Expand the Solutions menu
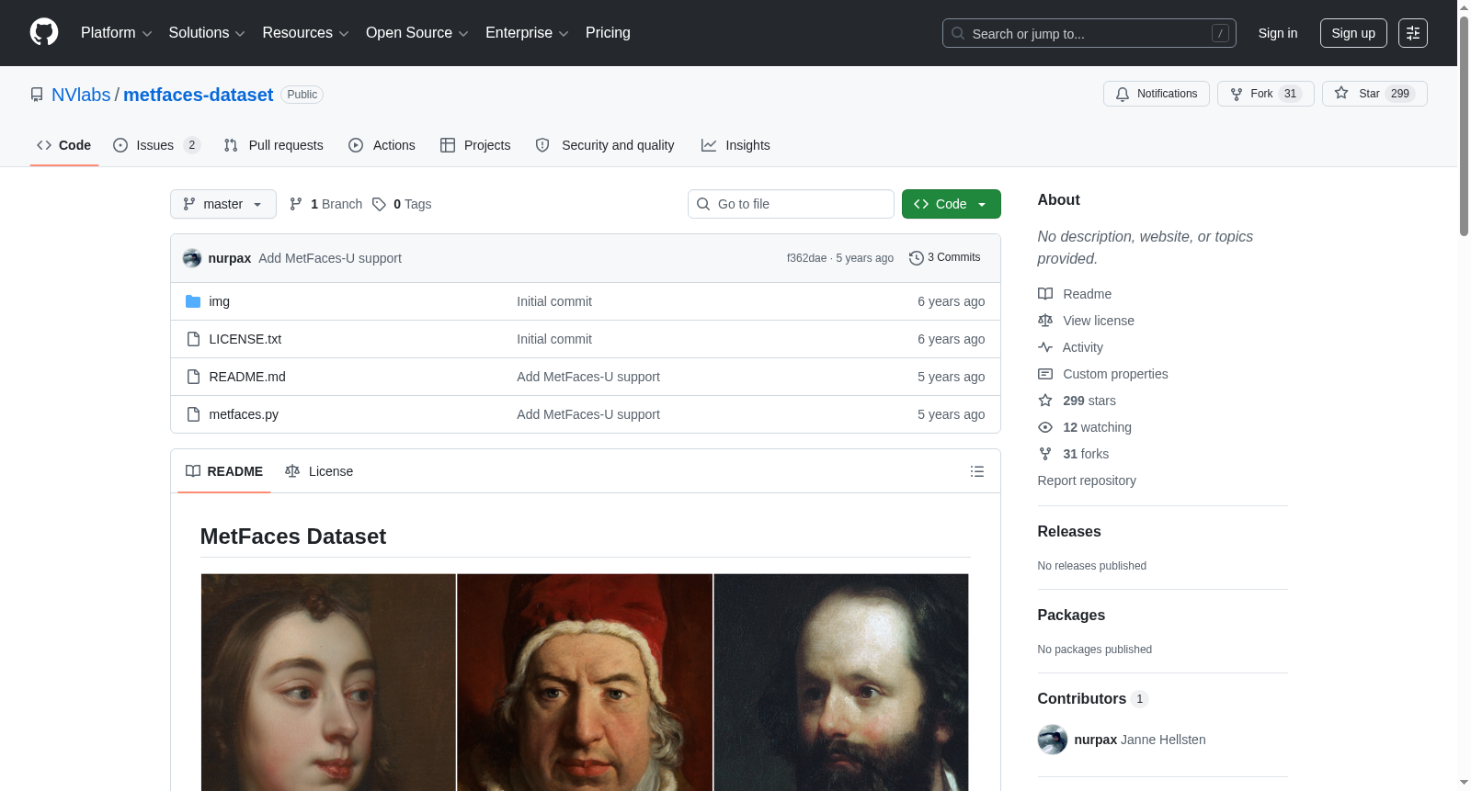This screenshot has height=791, width=1471. pos(207,33)
